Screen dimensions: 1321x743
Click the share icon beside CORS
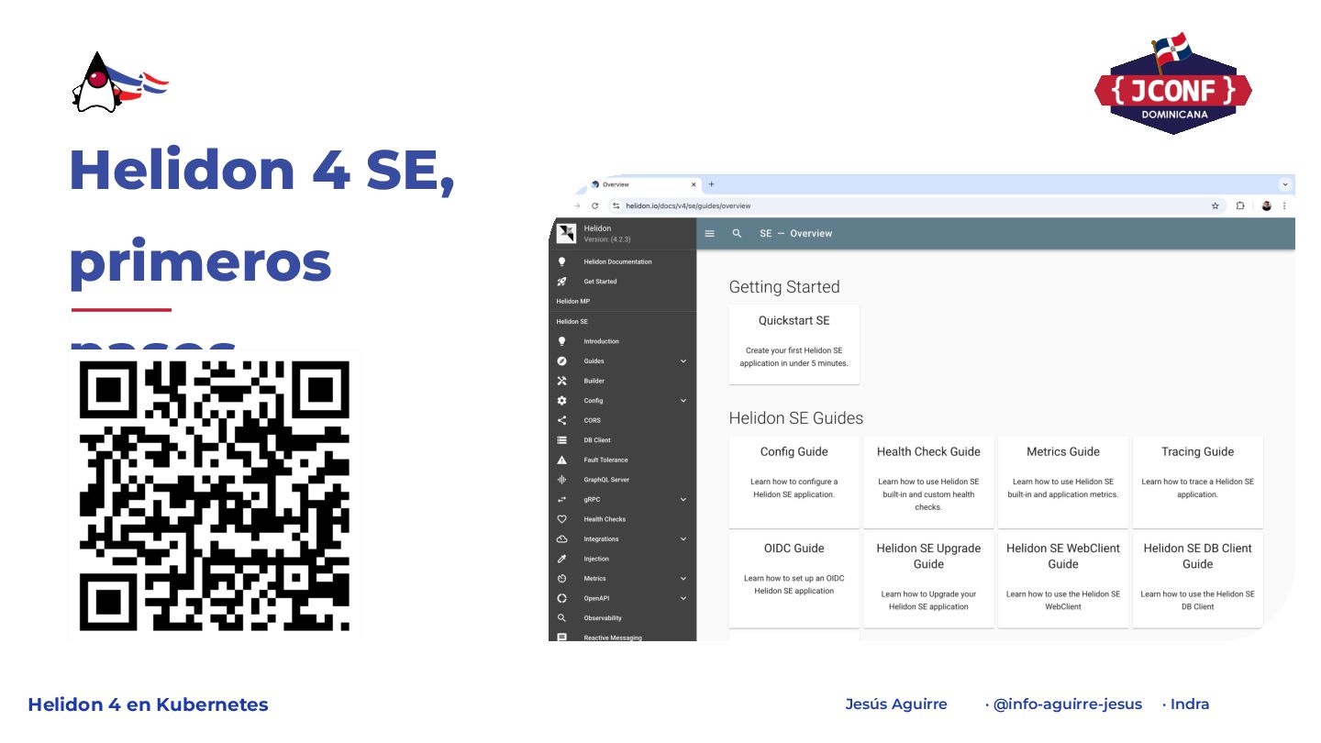(562, 420)
